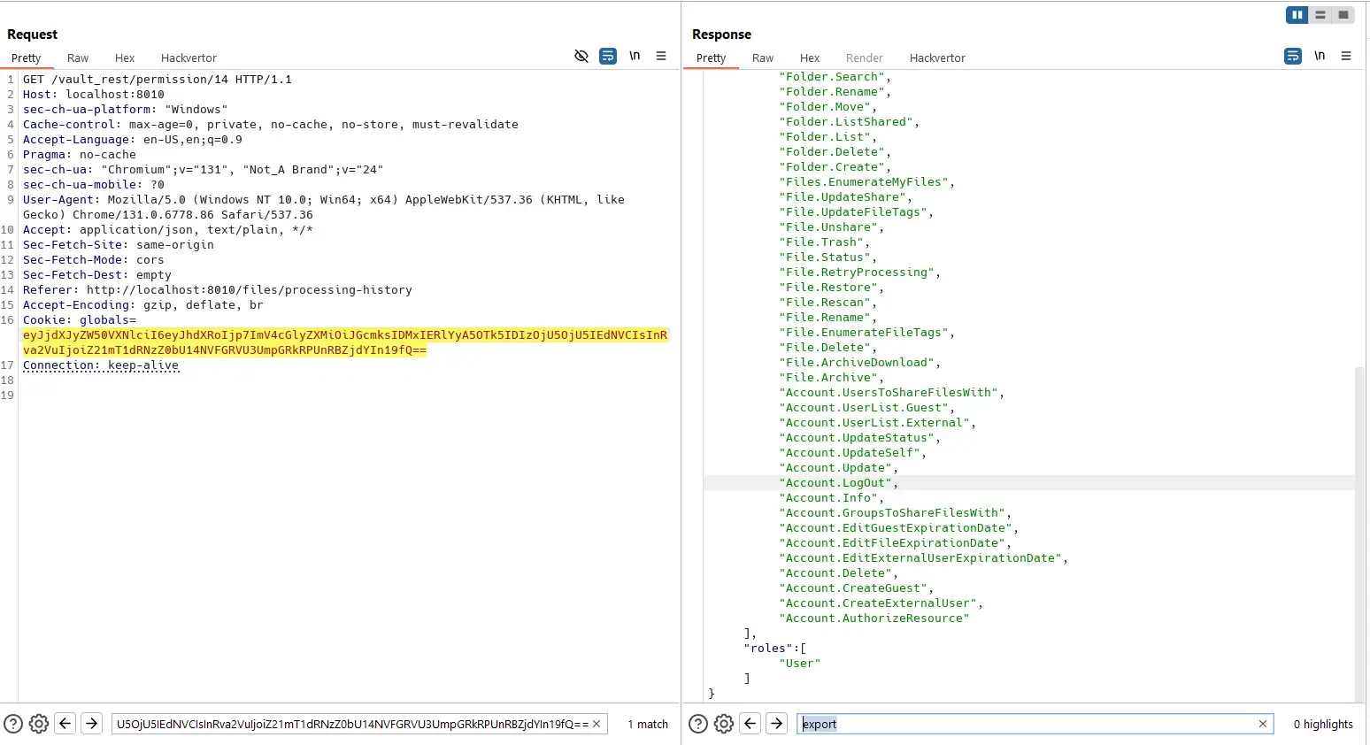Click the Referer header line
Viewport: 1370px width, 745px height.
(x=218, y=290)
